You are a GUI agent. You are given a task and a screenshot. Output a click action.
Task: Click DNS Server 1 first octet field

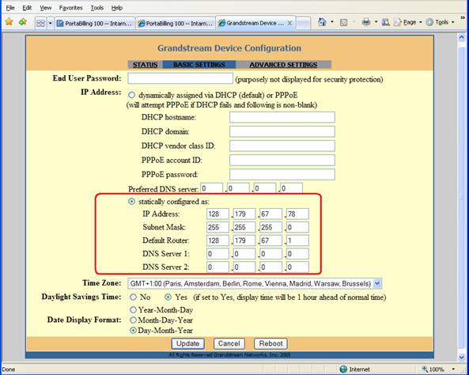point(217,254)
